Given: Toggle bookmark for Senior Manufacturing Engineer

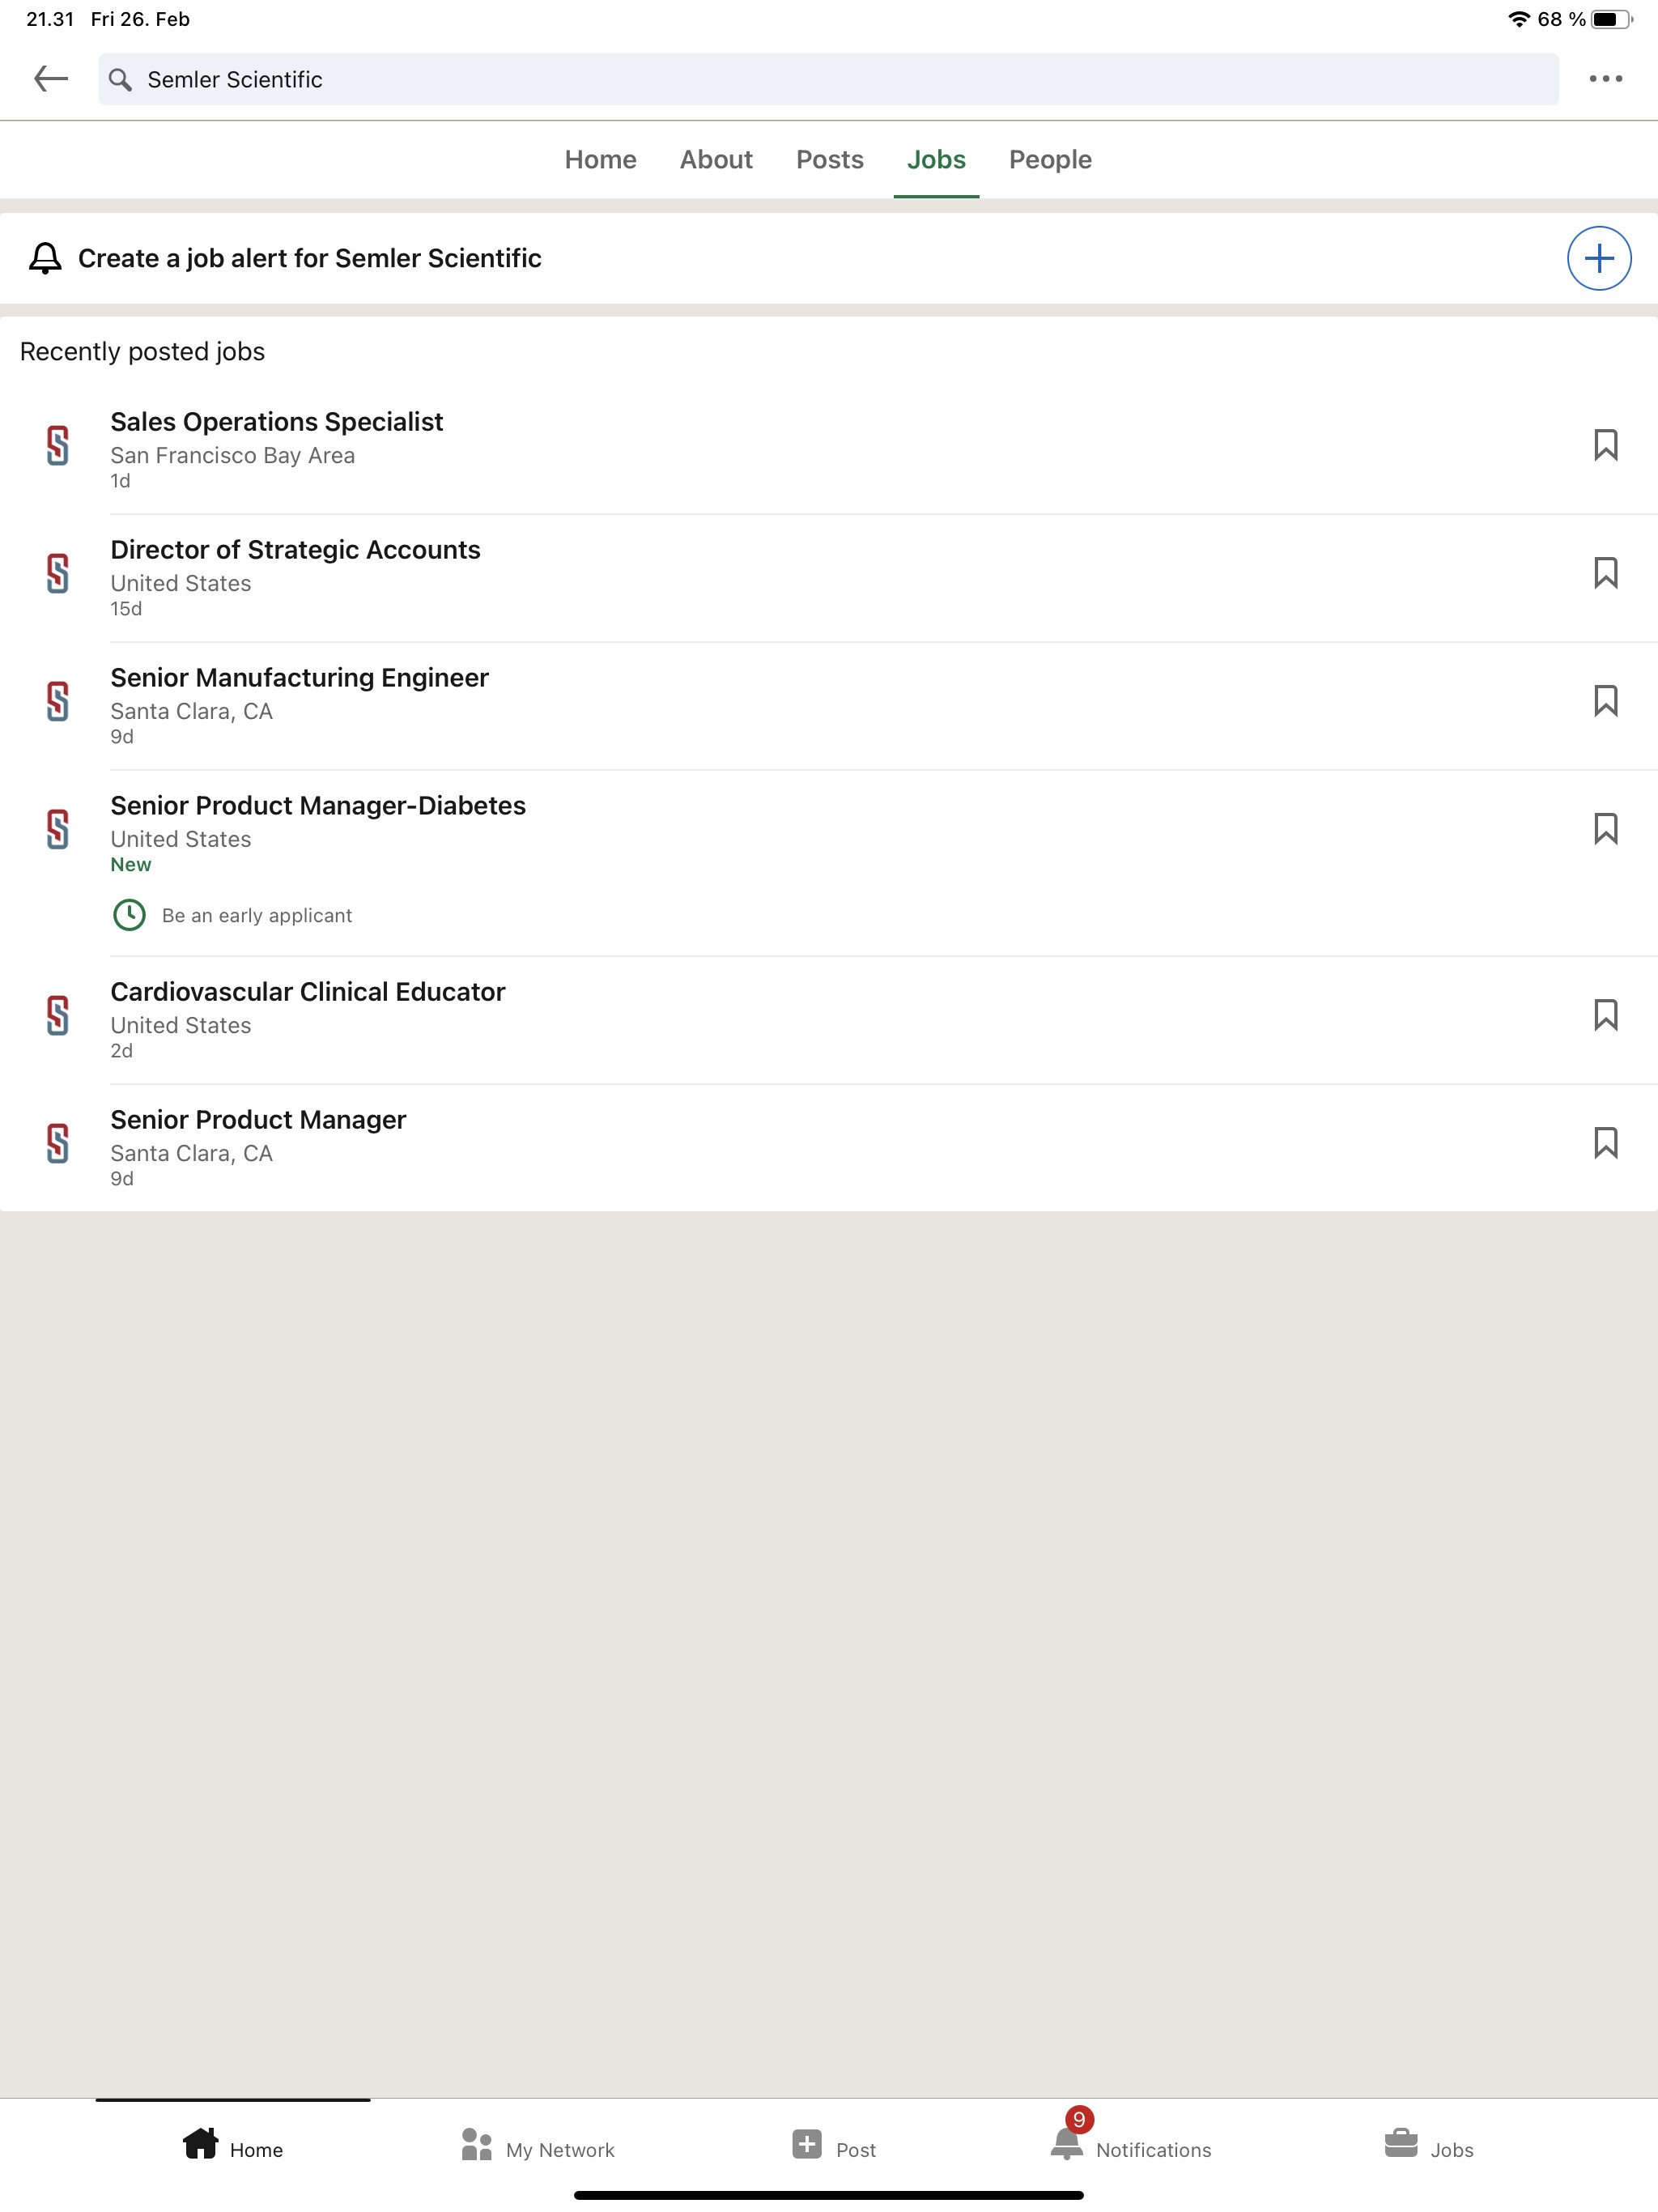Looking at the screenshot, I should (x=1605, y=701).
